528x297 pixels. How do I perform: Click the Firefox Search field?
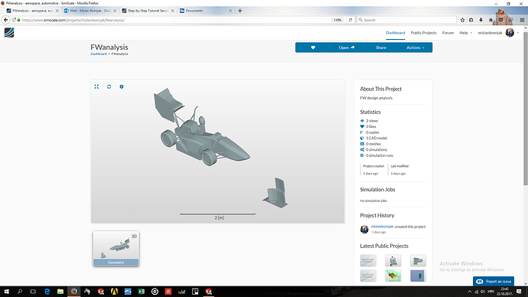point(406,20)
